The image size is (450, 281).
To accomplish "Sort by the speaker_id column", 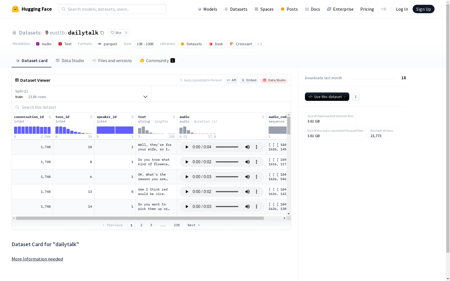I will pyautogui.click(x=132, y=117).
